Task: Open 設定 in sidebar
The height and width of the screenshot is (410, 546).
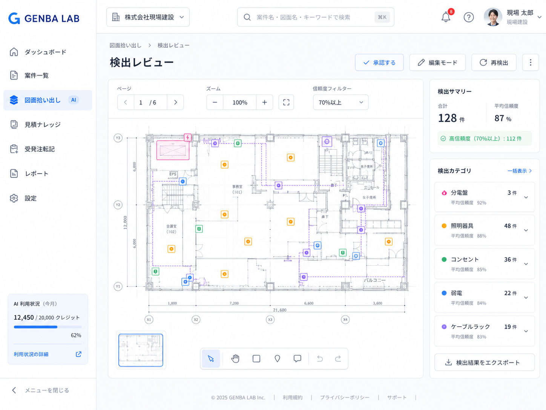Action: pyautogui.click(x=48, y=198)
